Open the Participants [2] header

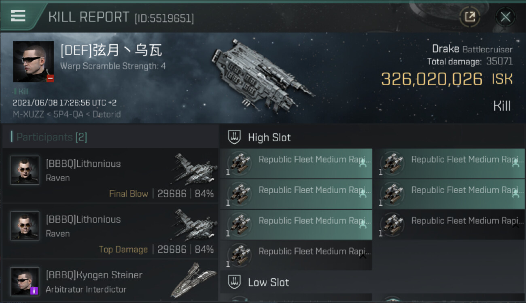[52, 137]
